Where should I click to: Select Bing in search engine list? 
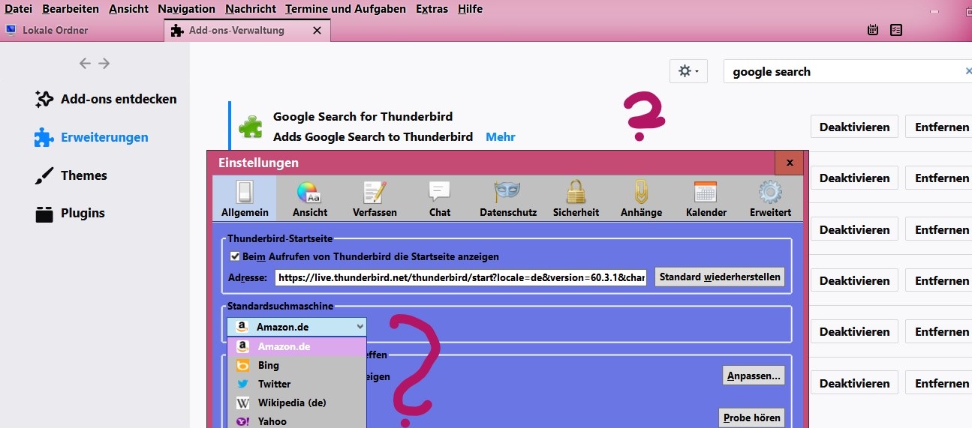(296, 365)
